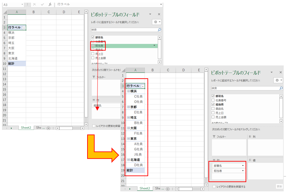Click horizontal scrollbar beneath the 社員 sheet
288x193 pixels.
189,189
